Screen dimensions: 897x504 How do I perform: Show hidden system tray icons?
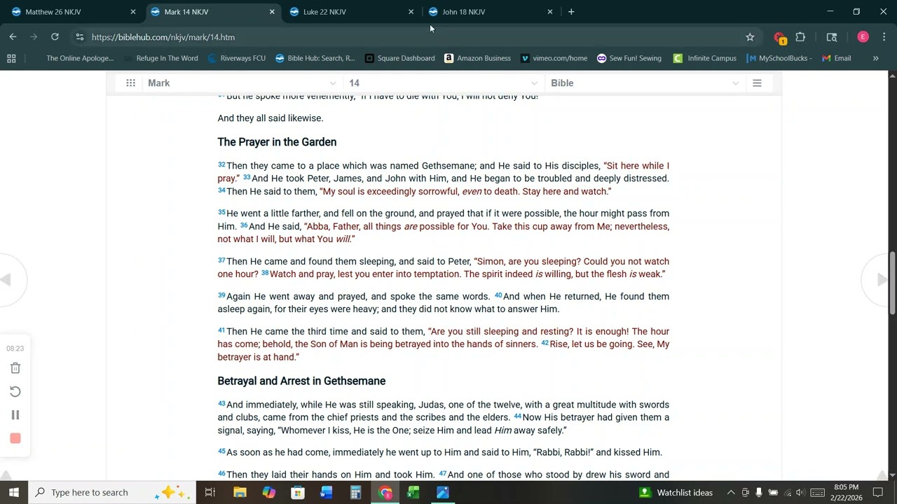point(730,492)
